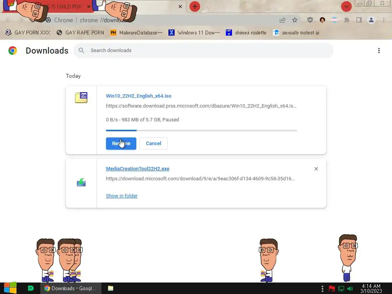Resume the paused ISO download
The height and width of the screenshot is (294, 392).
click(x=121, y=144)
